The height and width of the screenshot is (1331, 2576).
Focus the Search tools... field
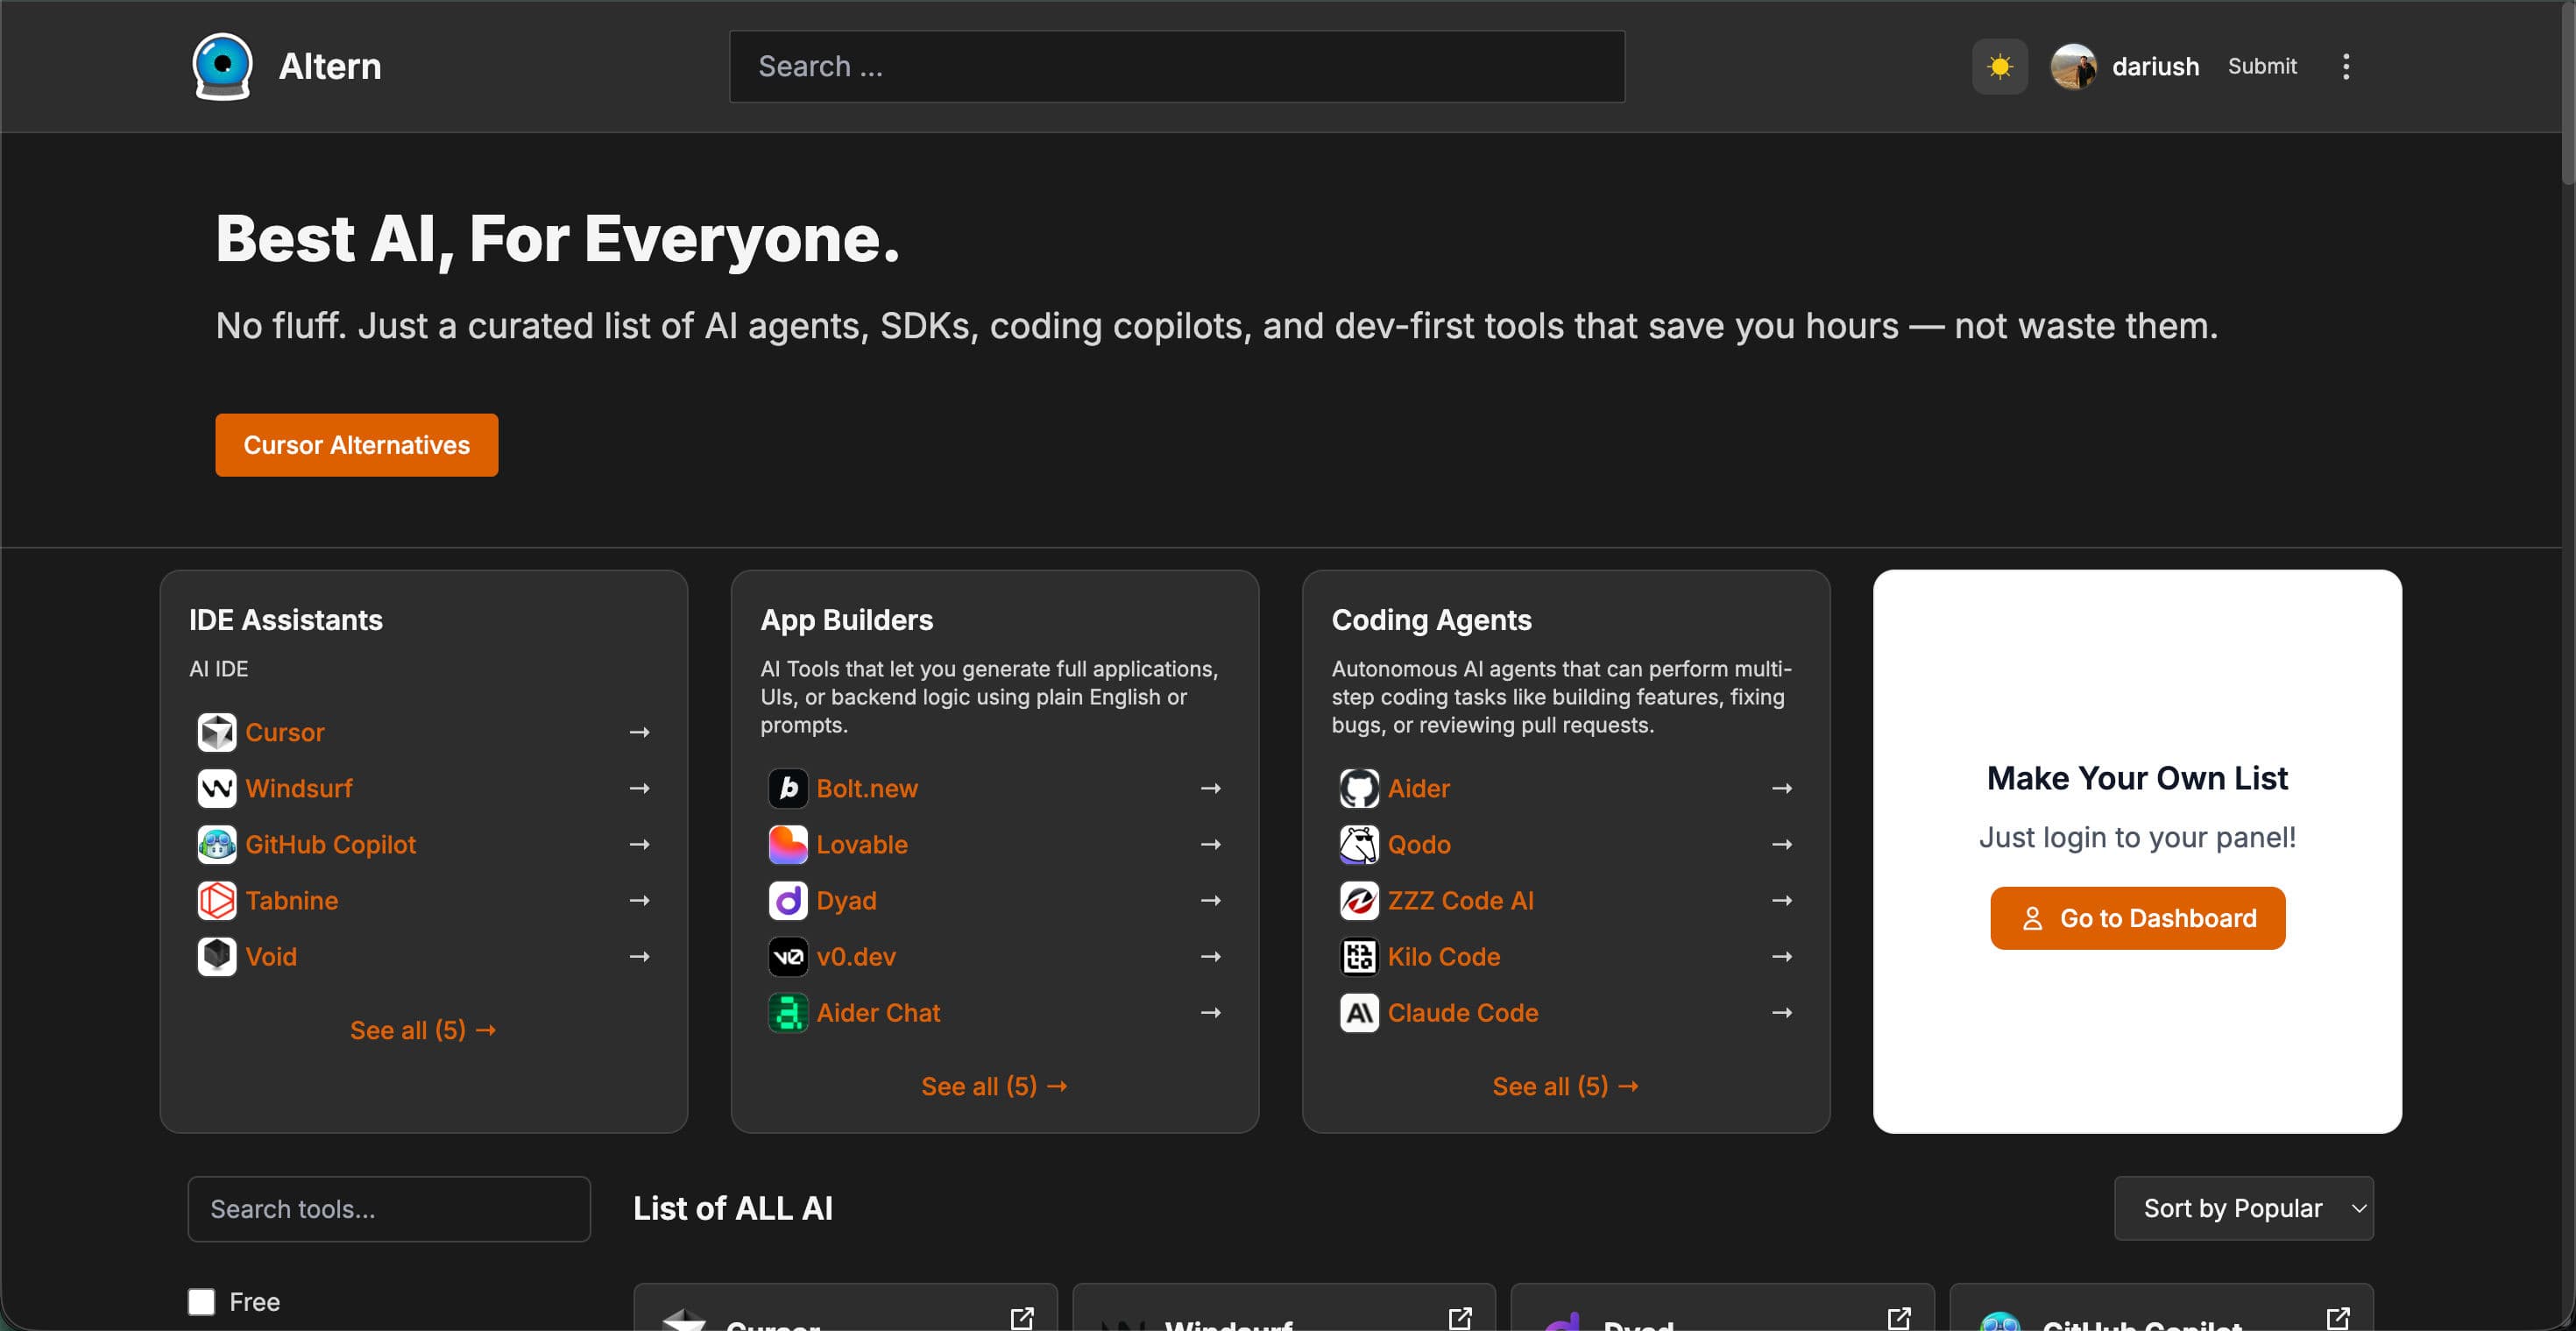tap(389, 1208)
